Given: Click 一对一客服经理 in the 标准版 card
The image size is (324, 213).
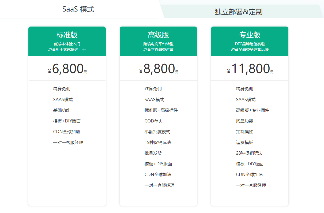Looking at the screenshot, I should pos(68,142).
